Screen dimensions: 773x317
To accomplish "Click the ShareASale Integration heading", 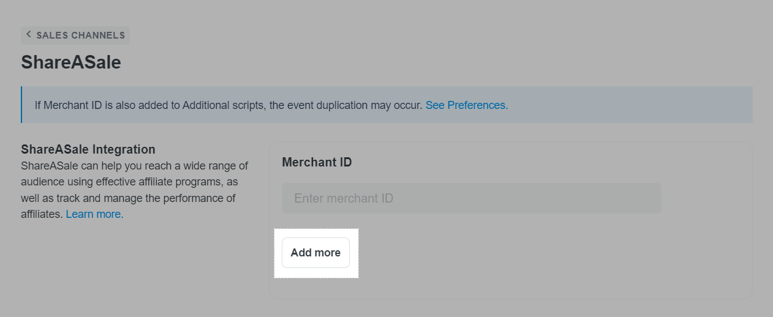I will (88, 149).
